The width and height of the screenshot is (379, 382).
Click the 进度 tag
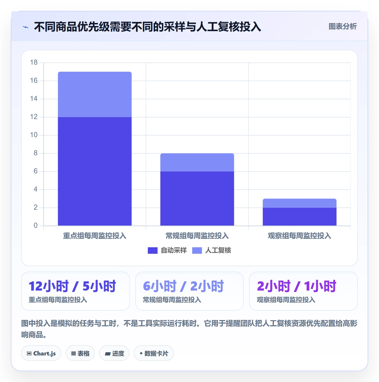click(x=114, y=353)
